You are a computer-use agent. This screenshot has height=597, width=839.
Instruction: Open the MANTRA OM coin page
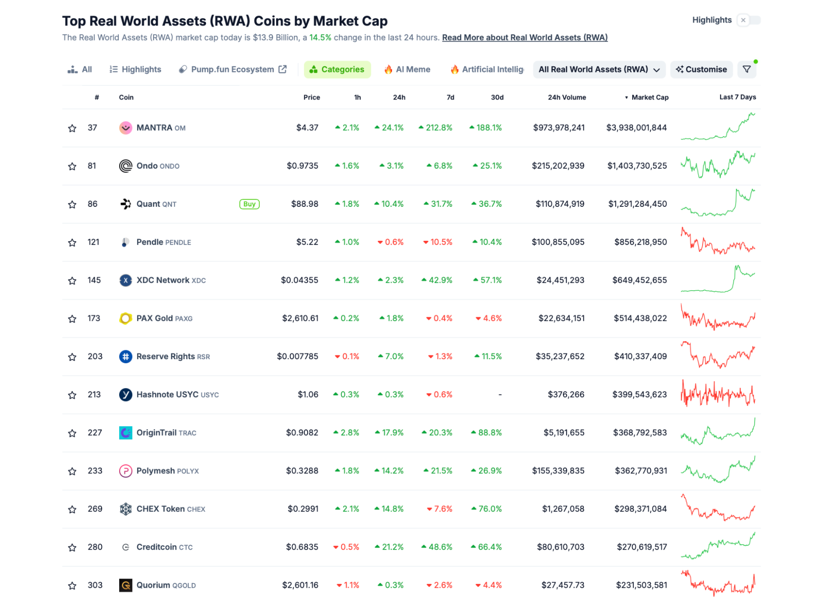click(161, 128)
